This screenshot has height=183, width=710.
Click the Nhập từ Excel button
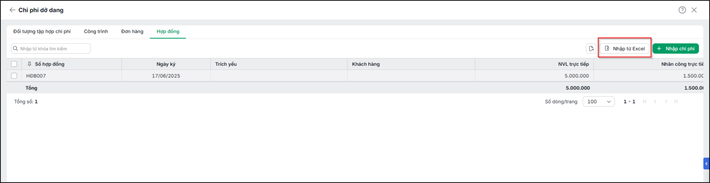[x=625, y=49]
